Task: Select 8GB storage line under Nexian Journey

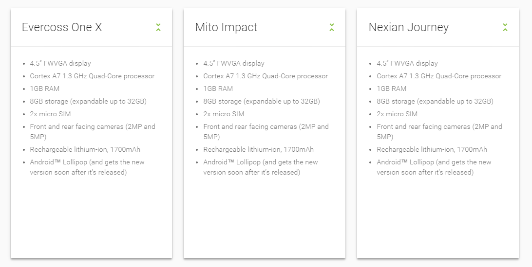Action: coord(435,101)
